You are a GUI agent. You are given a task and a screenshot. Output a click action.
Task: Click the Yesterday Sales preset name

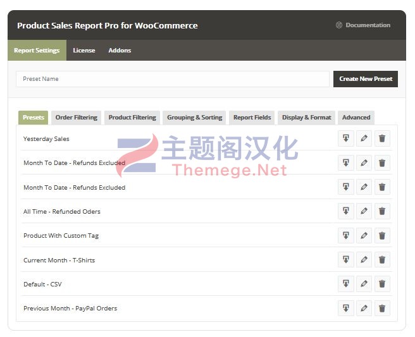[46, 139]
